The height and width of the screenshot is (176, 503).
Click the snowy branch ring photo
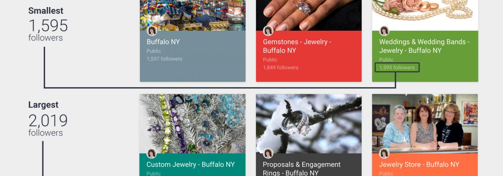pyautogui.click(x=309, y=124)
